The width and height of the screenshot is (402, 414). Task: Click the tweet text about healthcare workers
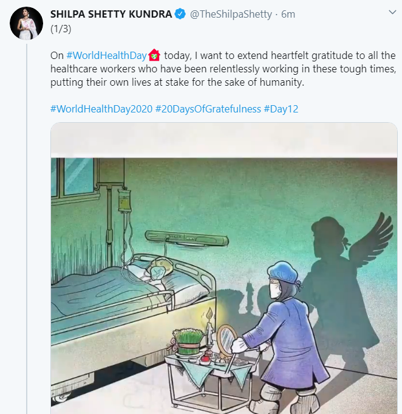[x=225, y=68]
